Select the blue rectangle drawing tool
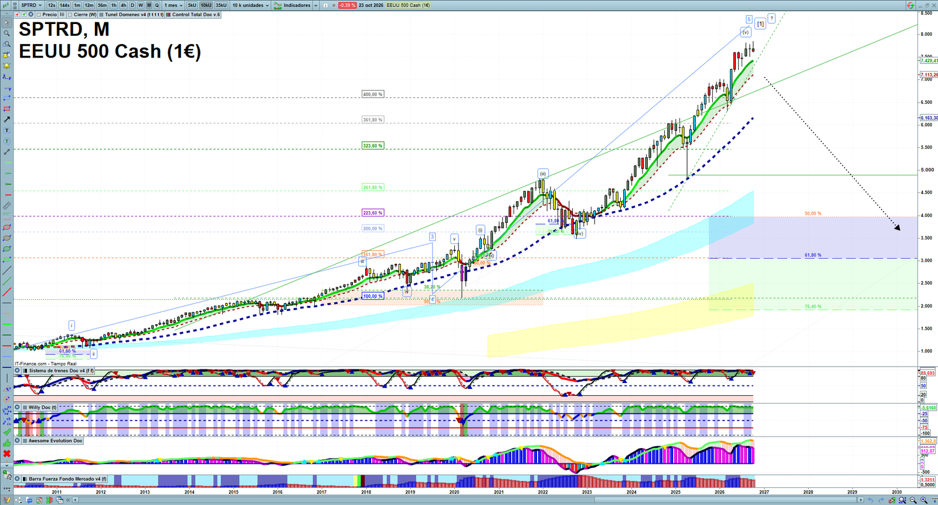938x505 pixels. pyautogui.click(x=7, y=98)
